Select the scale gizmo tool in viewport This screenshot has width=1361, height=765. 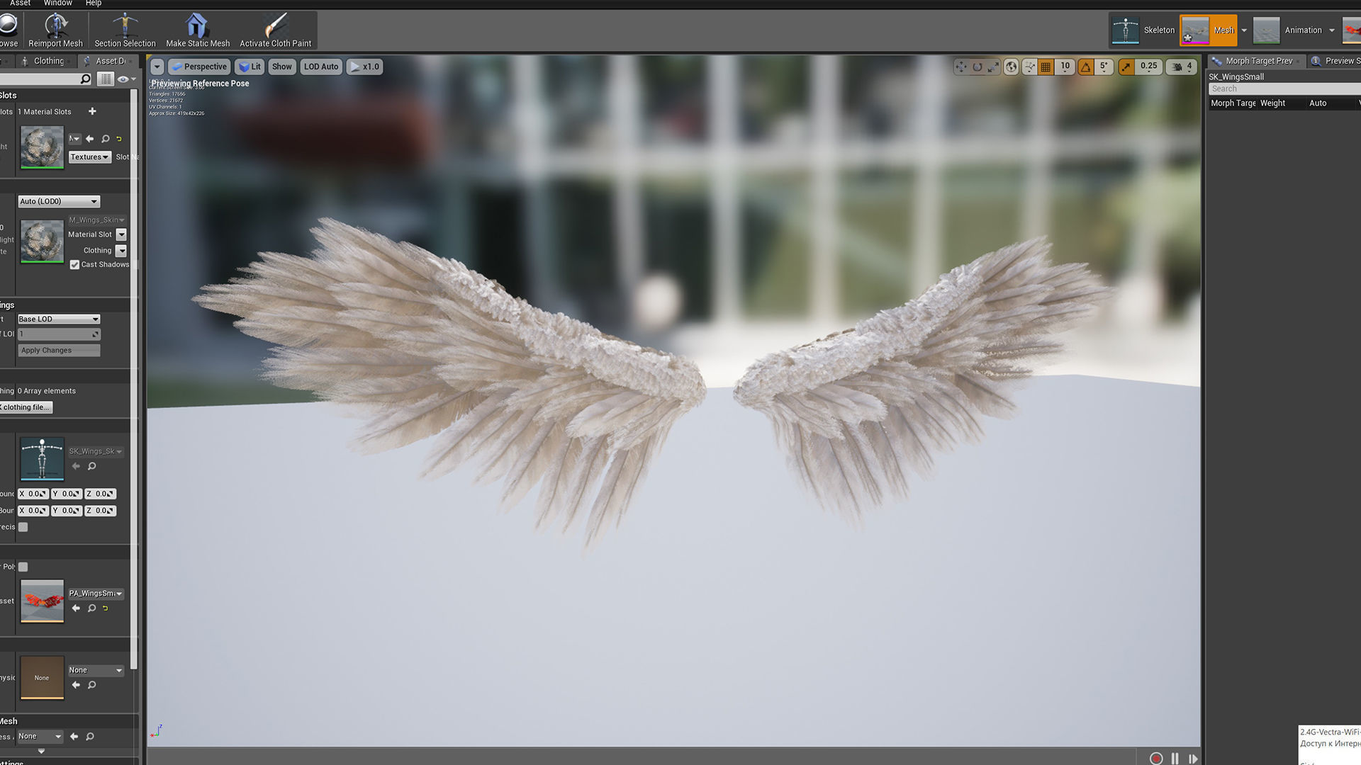[x=994, y=67]
